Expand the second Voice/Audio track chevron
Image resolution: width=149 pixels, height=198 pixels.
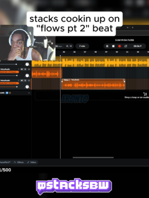(29, 80)
